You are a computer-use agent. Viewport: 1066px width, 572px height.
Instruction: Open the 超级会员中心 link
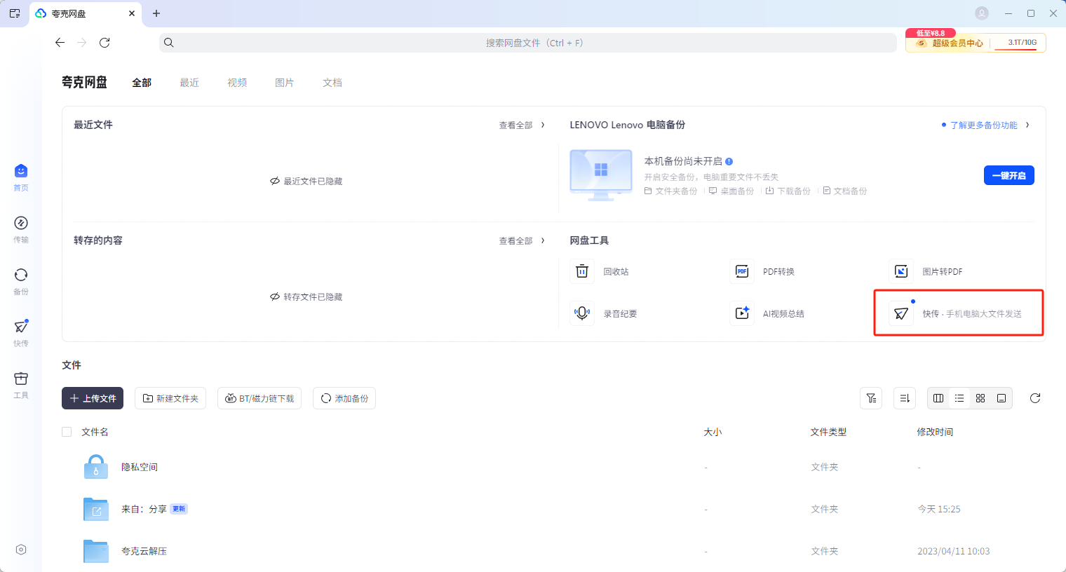click(950, 43)
